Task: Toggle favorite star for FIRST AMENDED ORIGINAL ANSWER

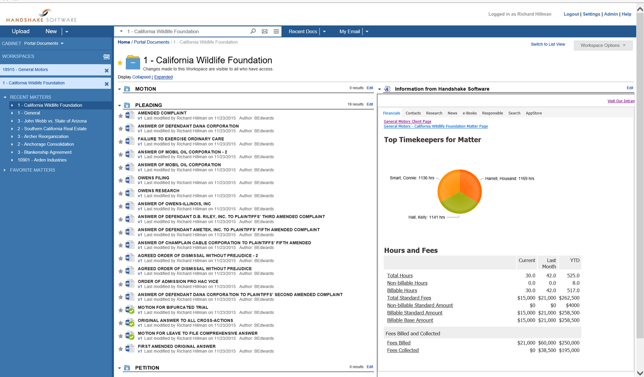Action: tap(121, 349)
